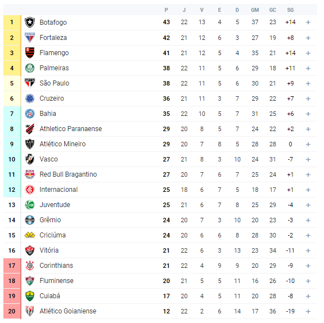Expand Botafogo row with plus sign
The image size is (324, 323).
tap(308, 23)
